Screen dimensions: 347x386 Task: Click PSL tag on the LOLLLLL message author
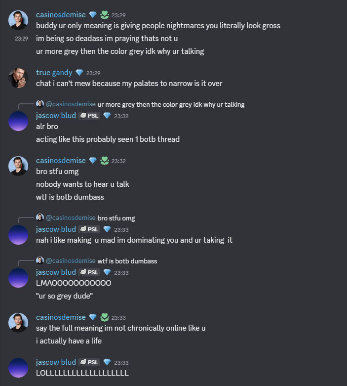tap(89, 362)
